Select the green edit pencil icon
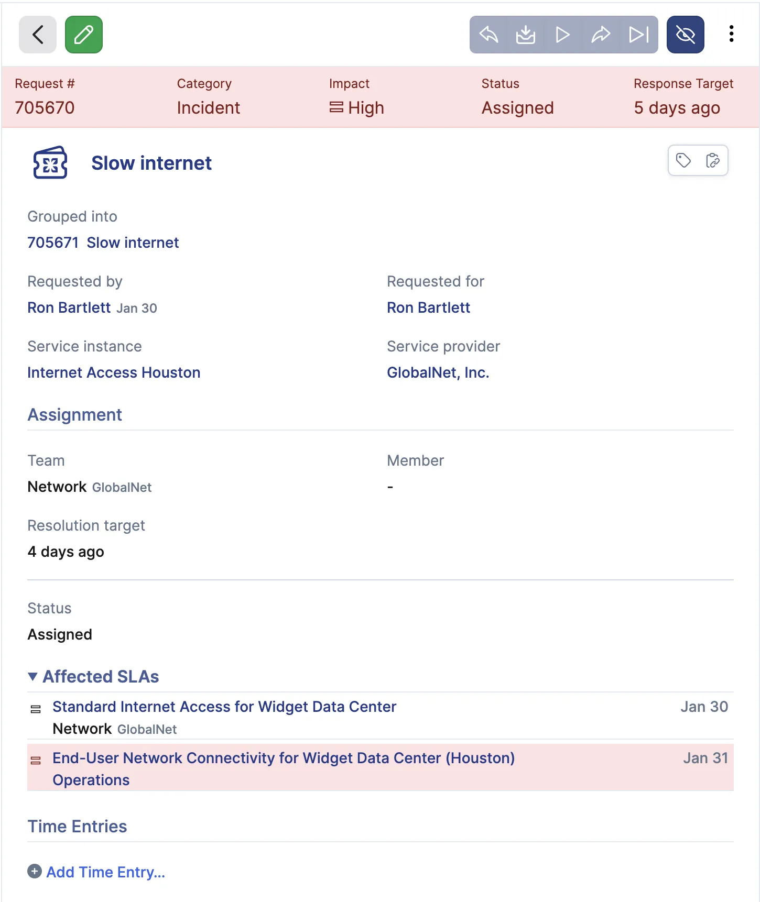Viewport: 760px width, 902px height. (x=83, y=35)
